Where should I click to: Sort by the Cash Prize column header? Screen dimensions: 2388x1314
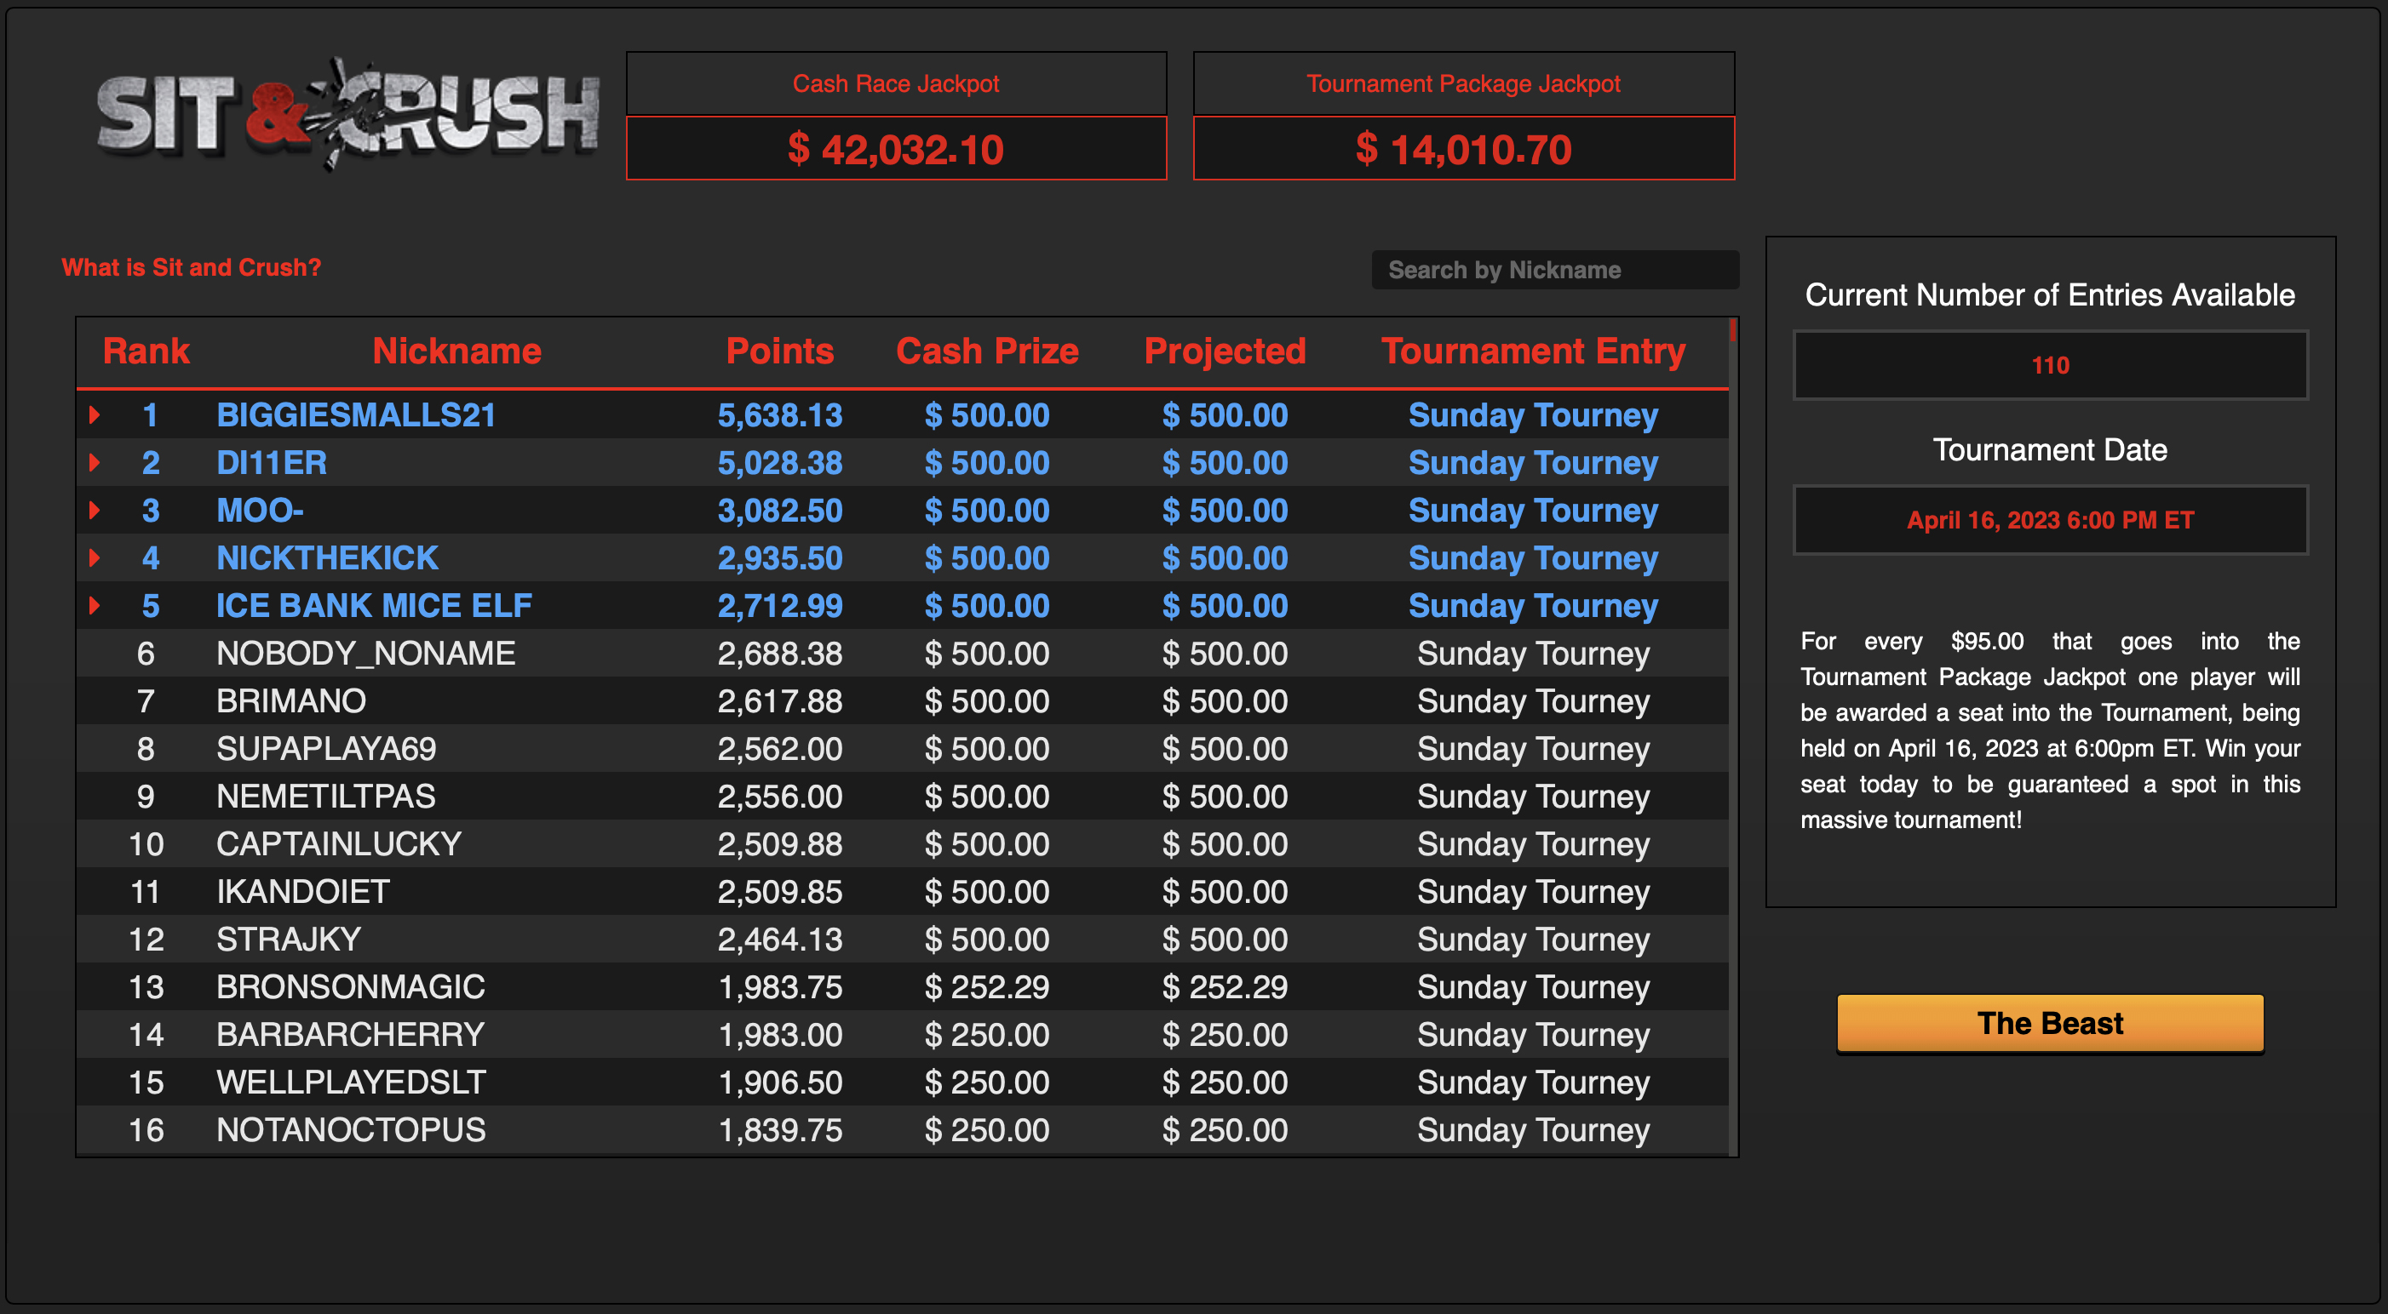[987, 351]
